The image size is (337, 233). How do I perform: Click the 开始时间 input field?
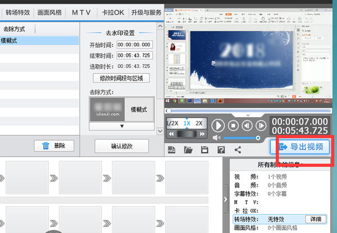[x=135, y=44]
